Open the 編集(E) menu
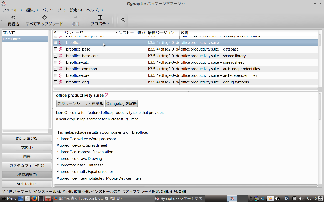The width and height of the screenshot is (324, 202). pos(32,10)
